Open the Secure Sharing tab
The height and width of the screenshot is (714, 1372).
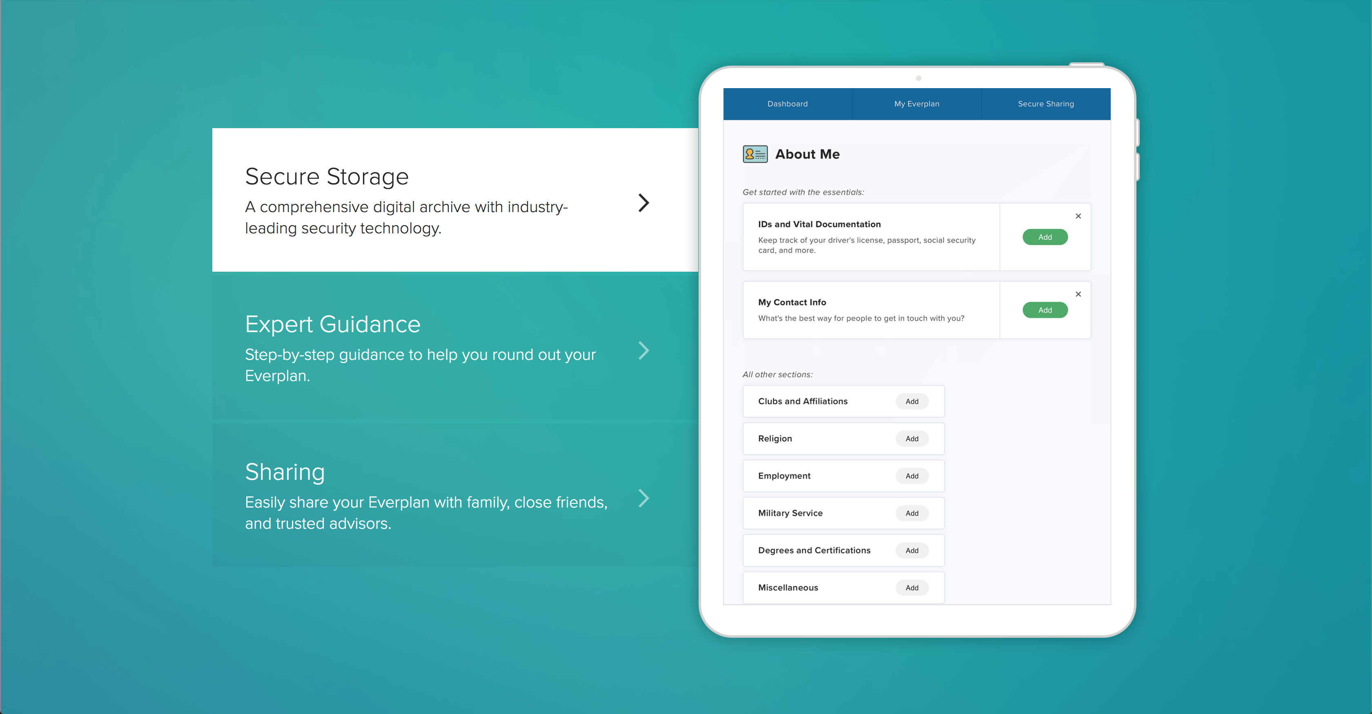coord(1045,104)
